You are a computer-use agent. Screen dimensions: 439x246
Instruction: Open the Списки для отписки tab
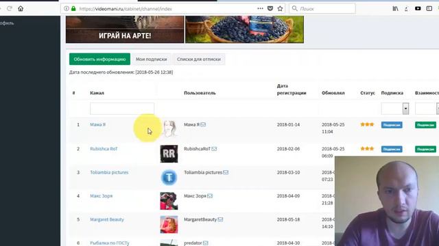[199, 59]
